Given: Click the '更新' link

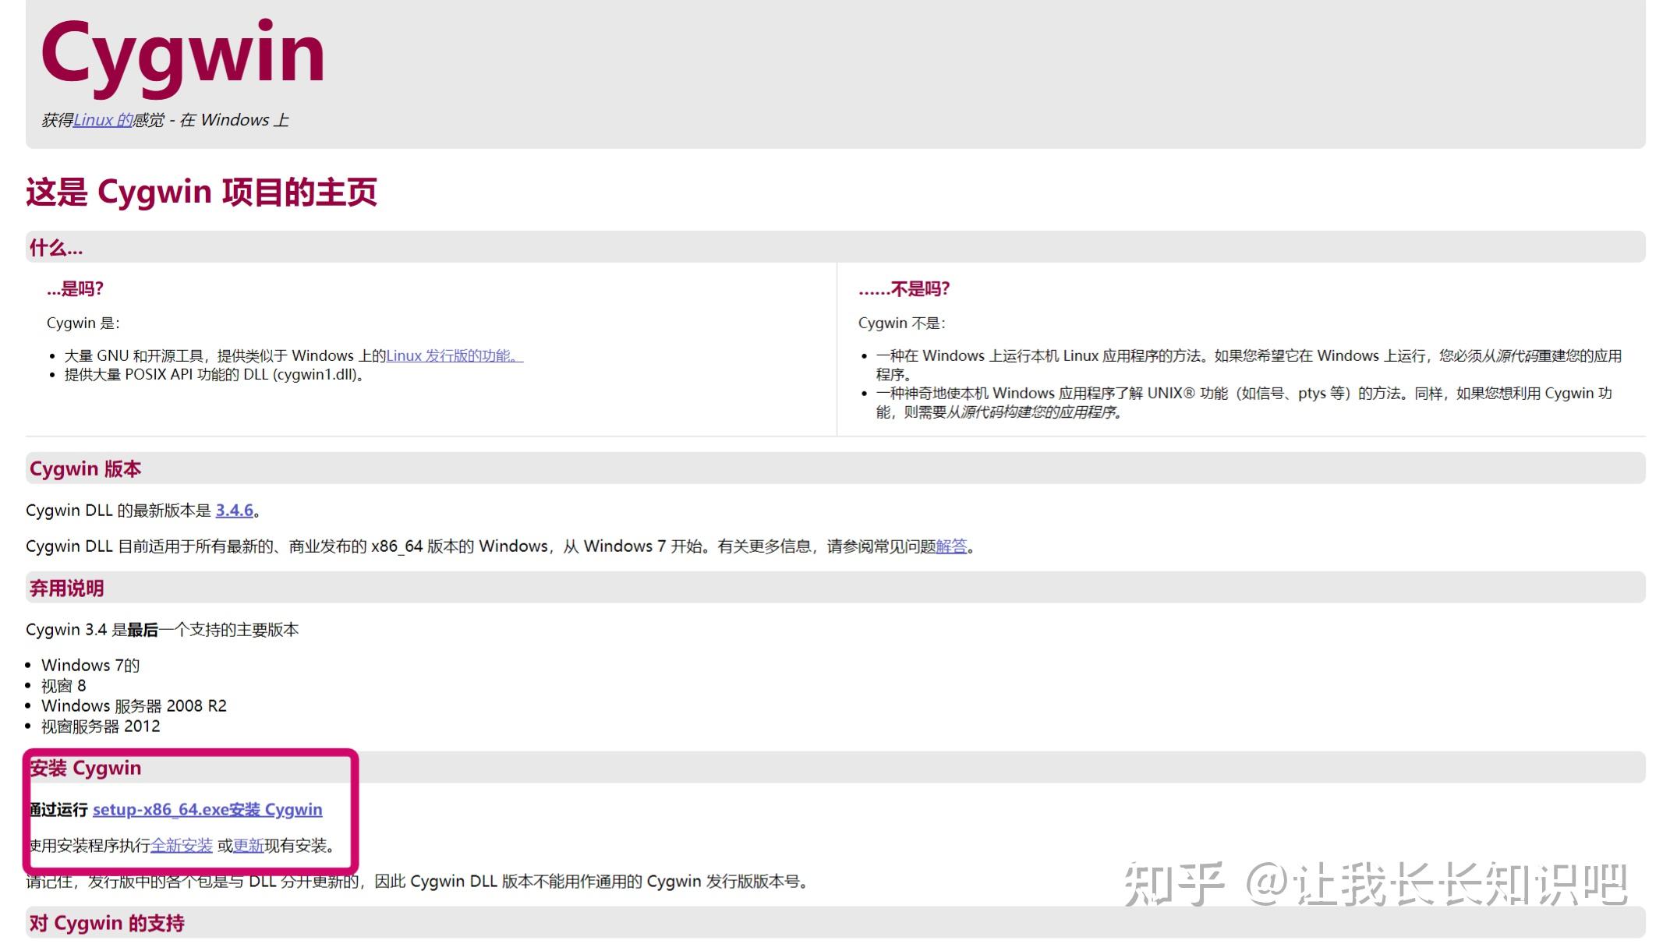Looking at the screenshot, I should tap(248, 846).
